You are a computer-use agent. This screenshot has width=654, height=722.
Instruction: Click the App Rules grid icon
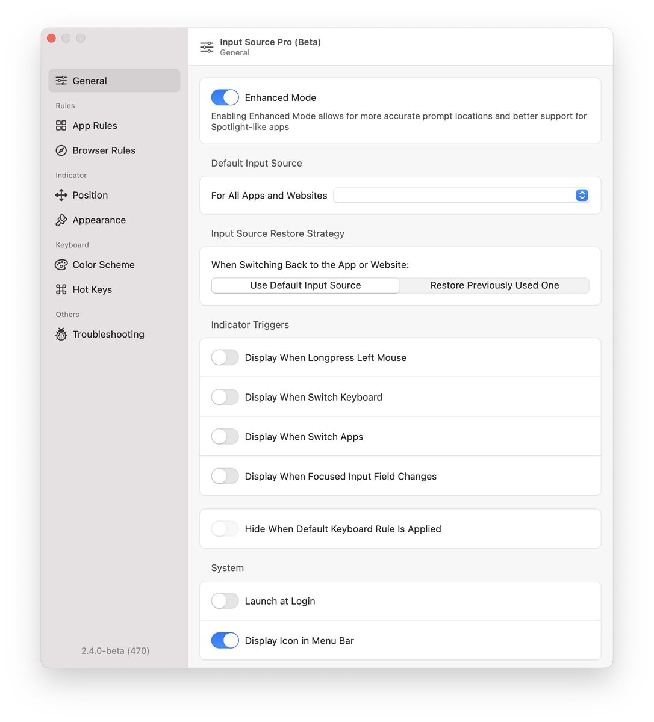click(x=61, y=125)
